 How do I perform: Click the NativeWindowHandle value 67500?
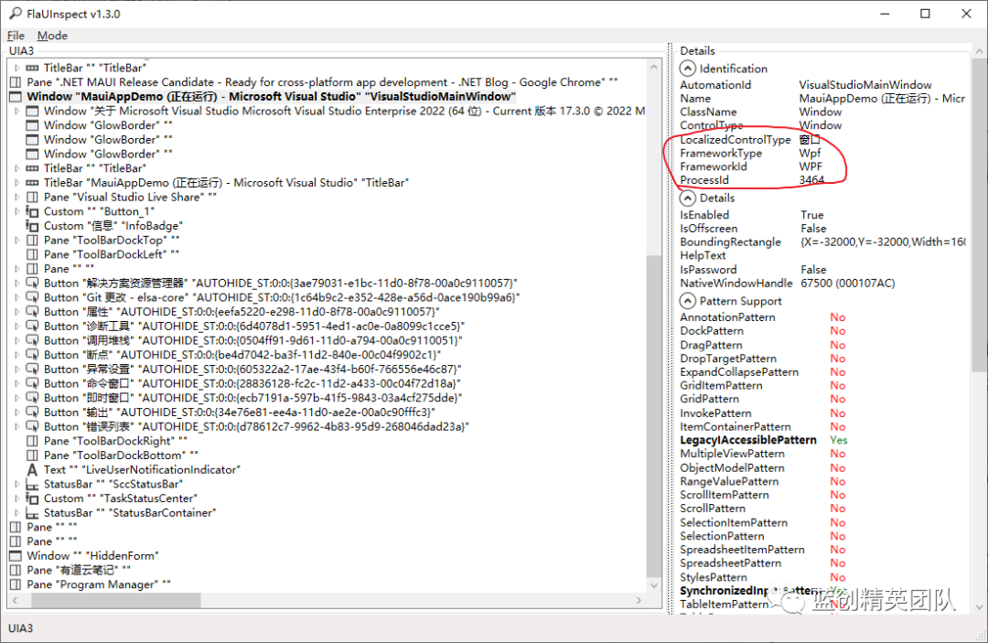point(847,284)
